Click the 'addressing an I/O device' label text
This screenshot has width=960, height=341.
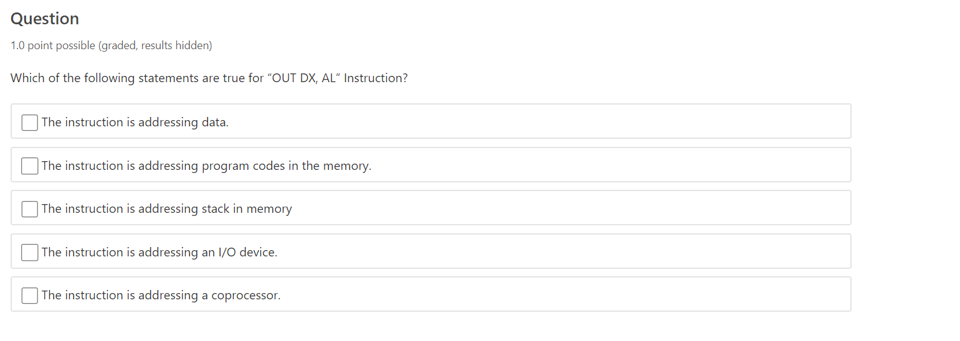[x=159, y=253]
